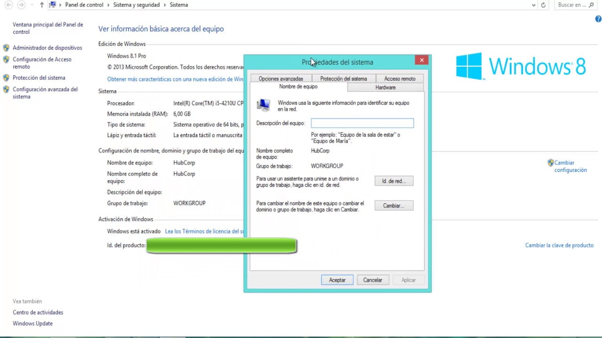
Task: Expand the chevron after Sistema y seguridad
Action: point(165,5)
